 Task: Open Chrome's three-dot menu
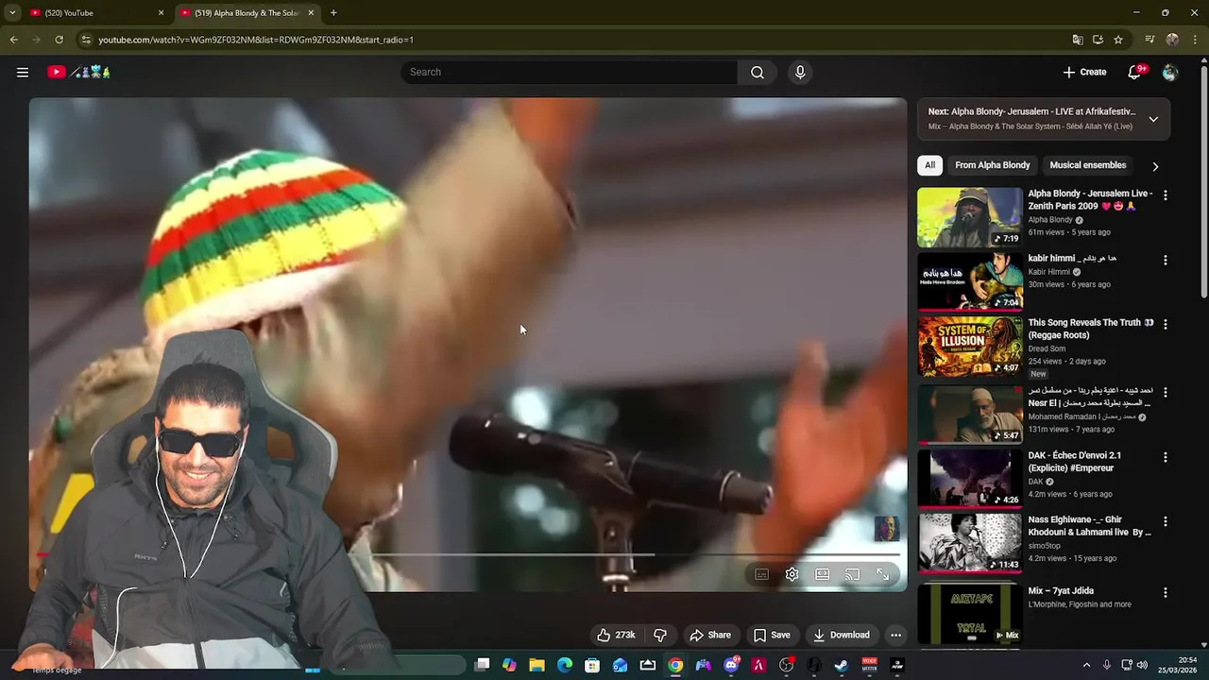[x=1195, y=40]
